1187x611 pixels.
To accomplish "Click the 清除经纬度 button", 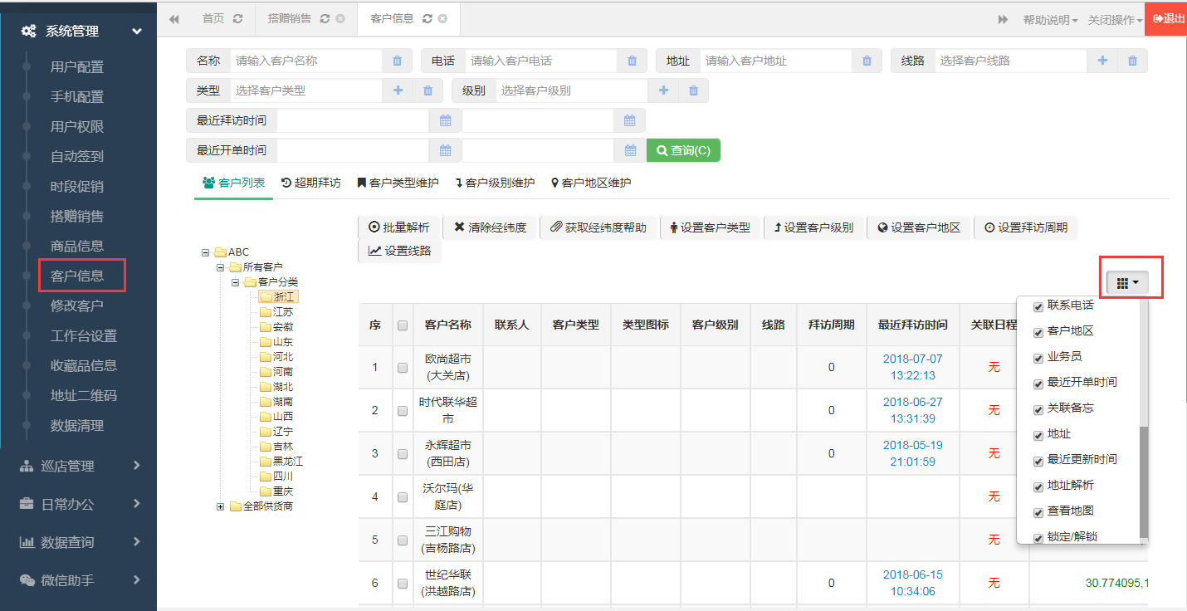I will click(x=491, y=227).
